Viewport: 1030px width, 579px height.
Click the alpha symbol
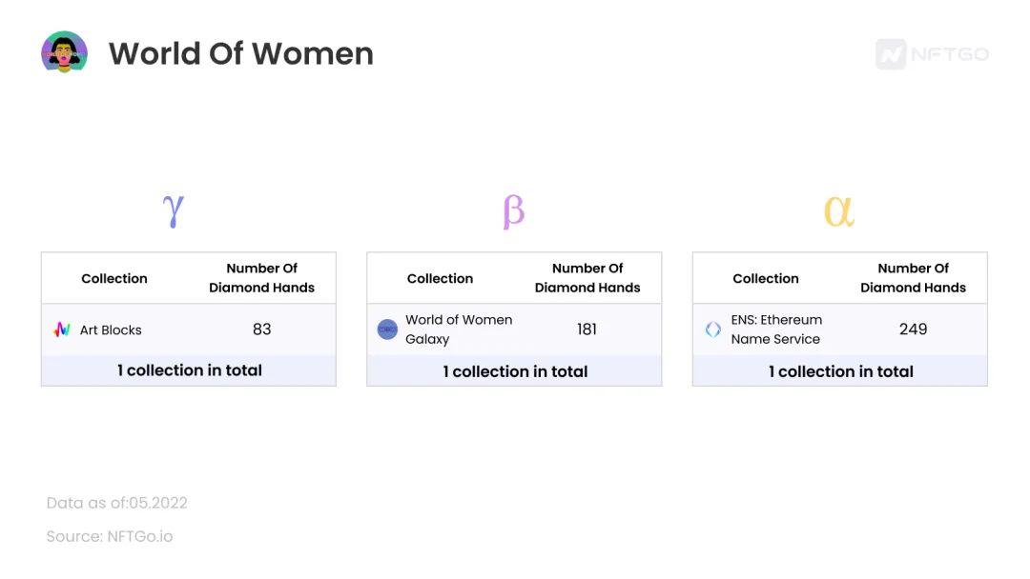coord(838,210)
